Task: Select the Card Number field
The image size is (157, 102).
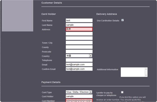Action: pyautogui.click(x=79, y=100)
